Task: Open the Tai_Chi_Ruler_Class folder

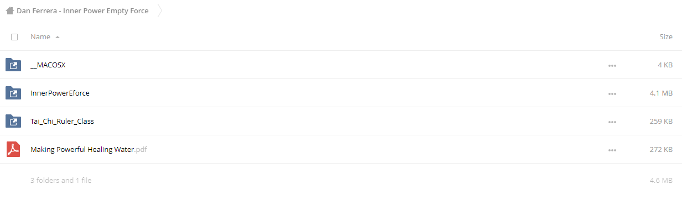Action: point(62,122)
